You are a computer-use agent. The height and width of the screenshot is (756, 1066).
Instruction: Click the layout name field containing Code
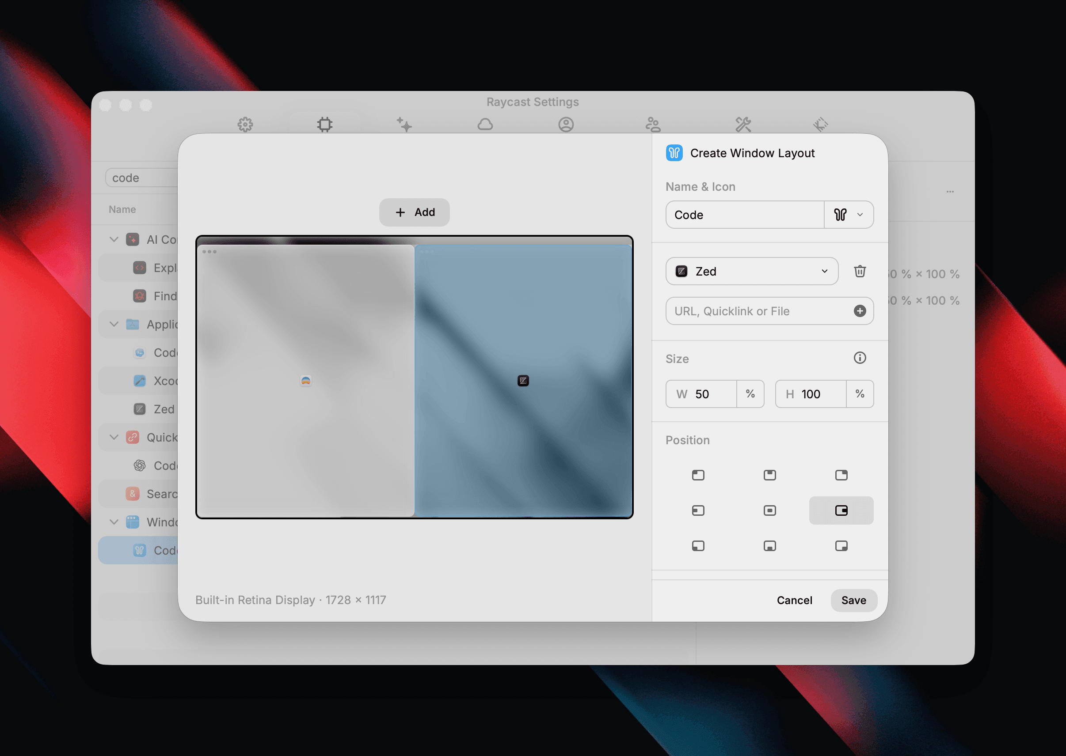click(x=745, y=215)
